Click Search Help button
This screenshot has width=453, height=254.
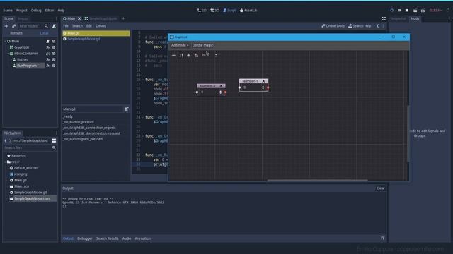click(x=360, y=26)
